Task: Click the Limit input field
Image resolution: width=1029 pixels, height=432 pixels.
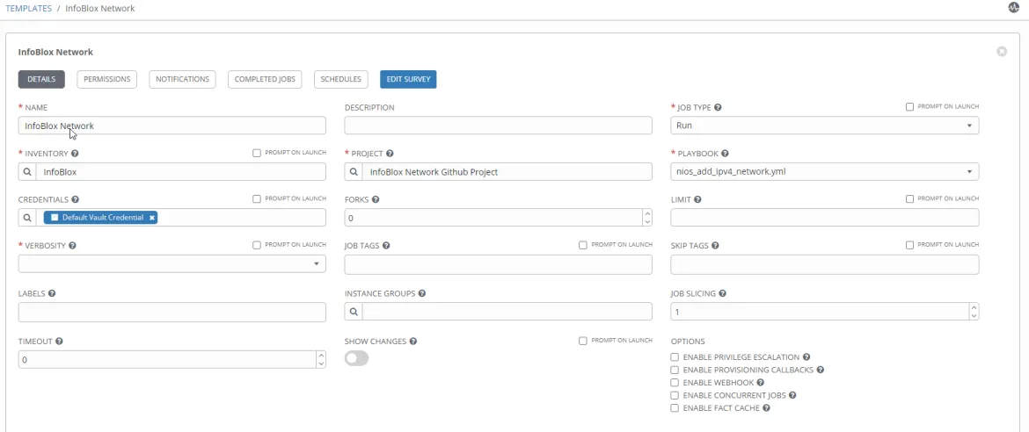Action: [824, 218]
